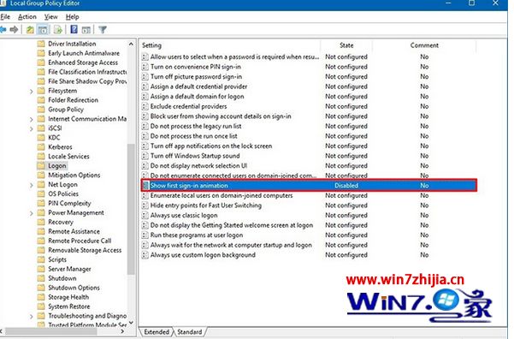Select Locale Services in tree
The width and height of the screenshot is (514, 339).
pyautogui.click(x=68, y=156)
